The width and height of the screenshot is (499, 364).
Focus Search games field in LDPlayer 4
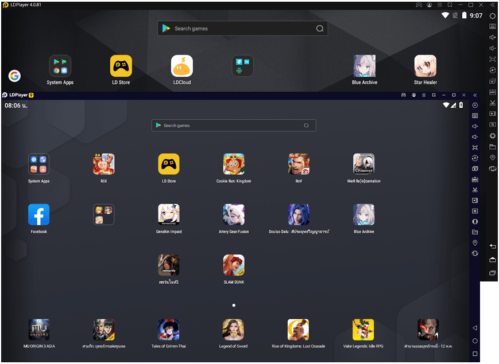point(242,29)
